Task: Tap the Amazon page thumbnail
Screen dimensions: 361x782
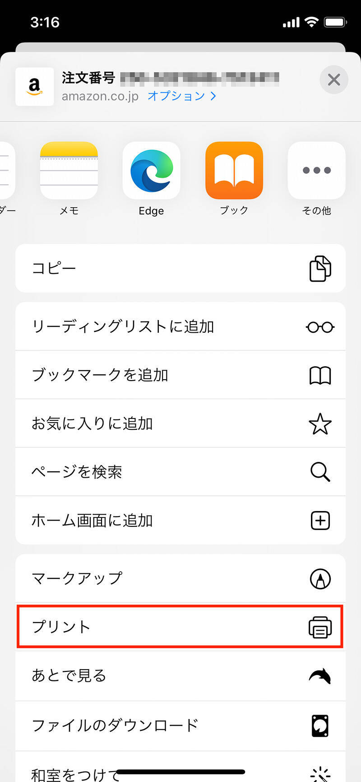Action: point(35,87)
